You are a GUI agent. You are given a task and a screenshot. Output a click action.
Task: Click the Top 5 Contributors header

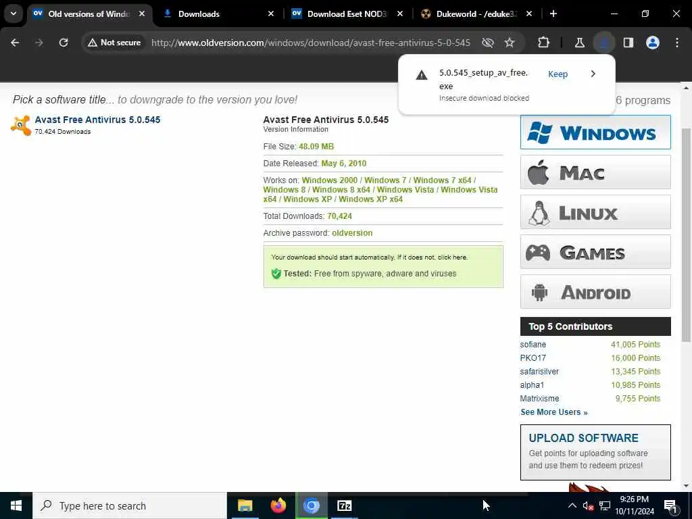tap(595, 326)
